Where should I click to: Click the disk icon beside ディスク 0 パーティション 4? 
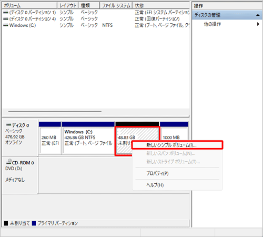point(6,19)
